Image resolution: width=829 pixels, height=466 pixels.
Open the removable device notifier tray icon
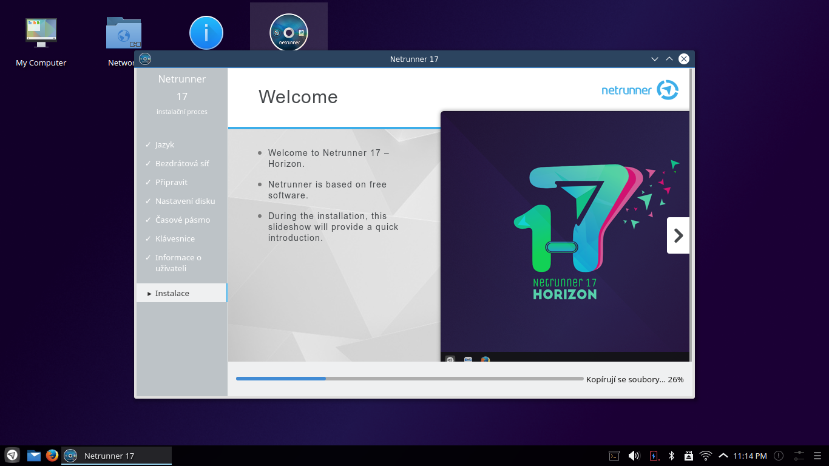pyautogui.click(x=688, y=456)
